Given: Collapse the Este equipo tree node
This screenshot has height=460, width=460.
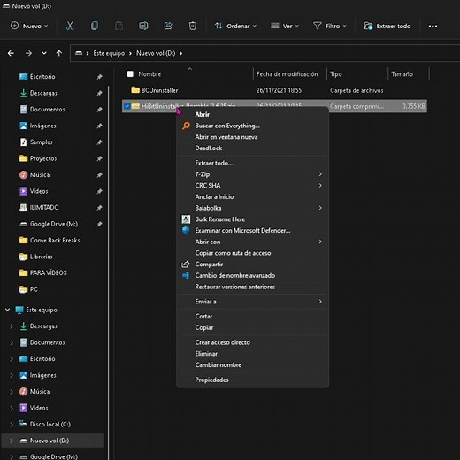Looking at the screenshot, I should 8,310.
